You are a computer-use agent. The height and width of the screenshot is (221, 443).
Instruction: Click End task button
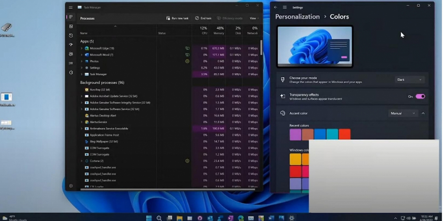click(203, 18)
